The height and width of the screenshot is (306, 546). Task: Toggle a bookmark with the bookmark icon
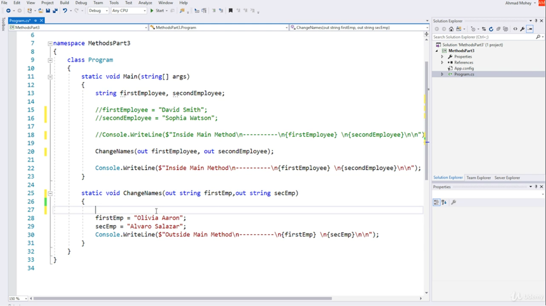(231, 11)
